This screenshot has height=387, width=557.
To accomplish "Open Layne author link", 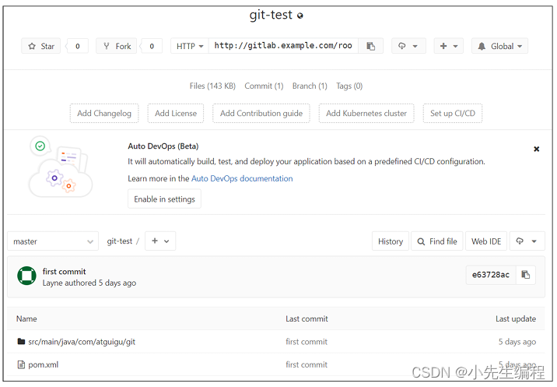I will (53, 283).
